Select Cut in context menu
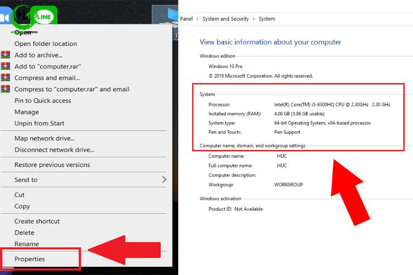 coord(19,195)
